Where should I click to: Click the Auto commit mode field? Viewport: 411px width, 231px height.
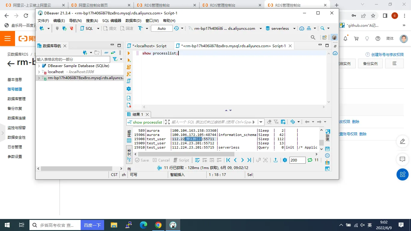(x=162, y=28)
